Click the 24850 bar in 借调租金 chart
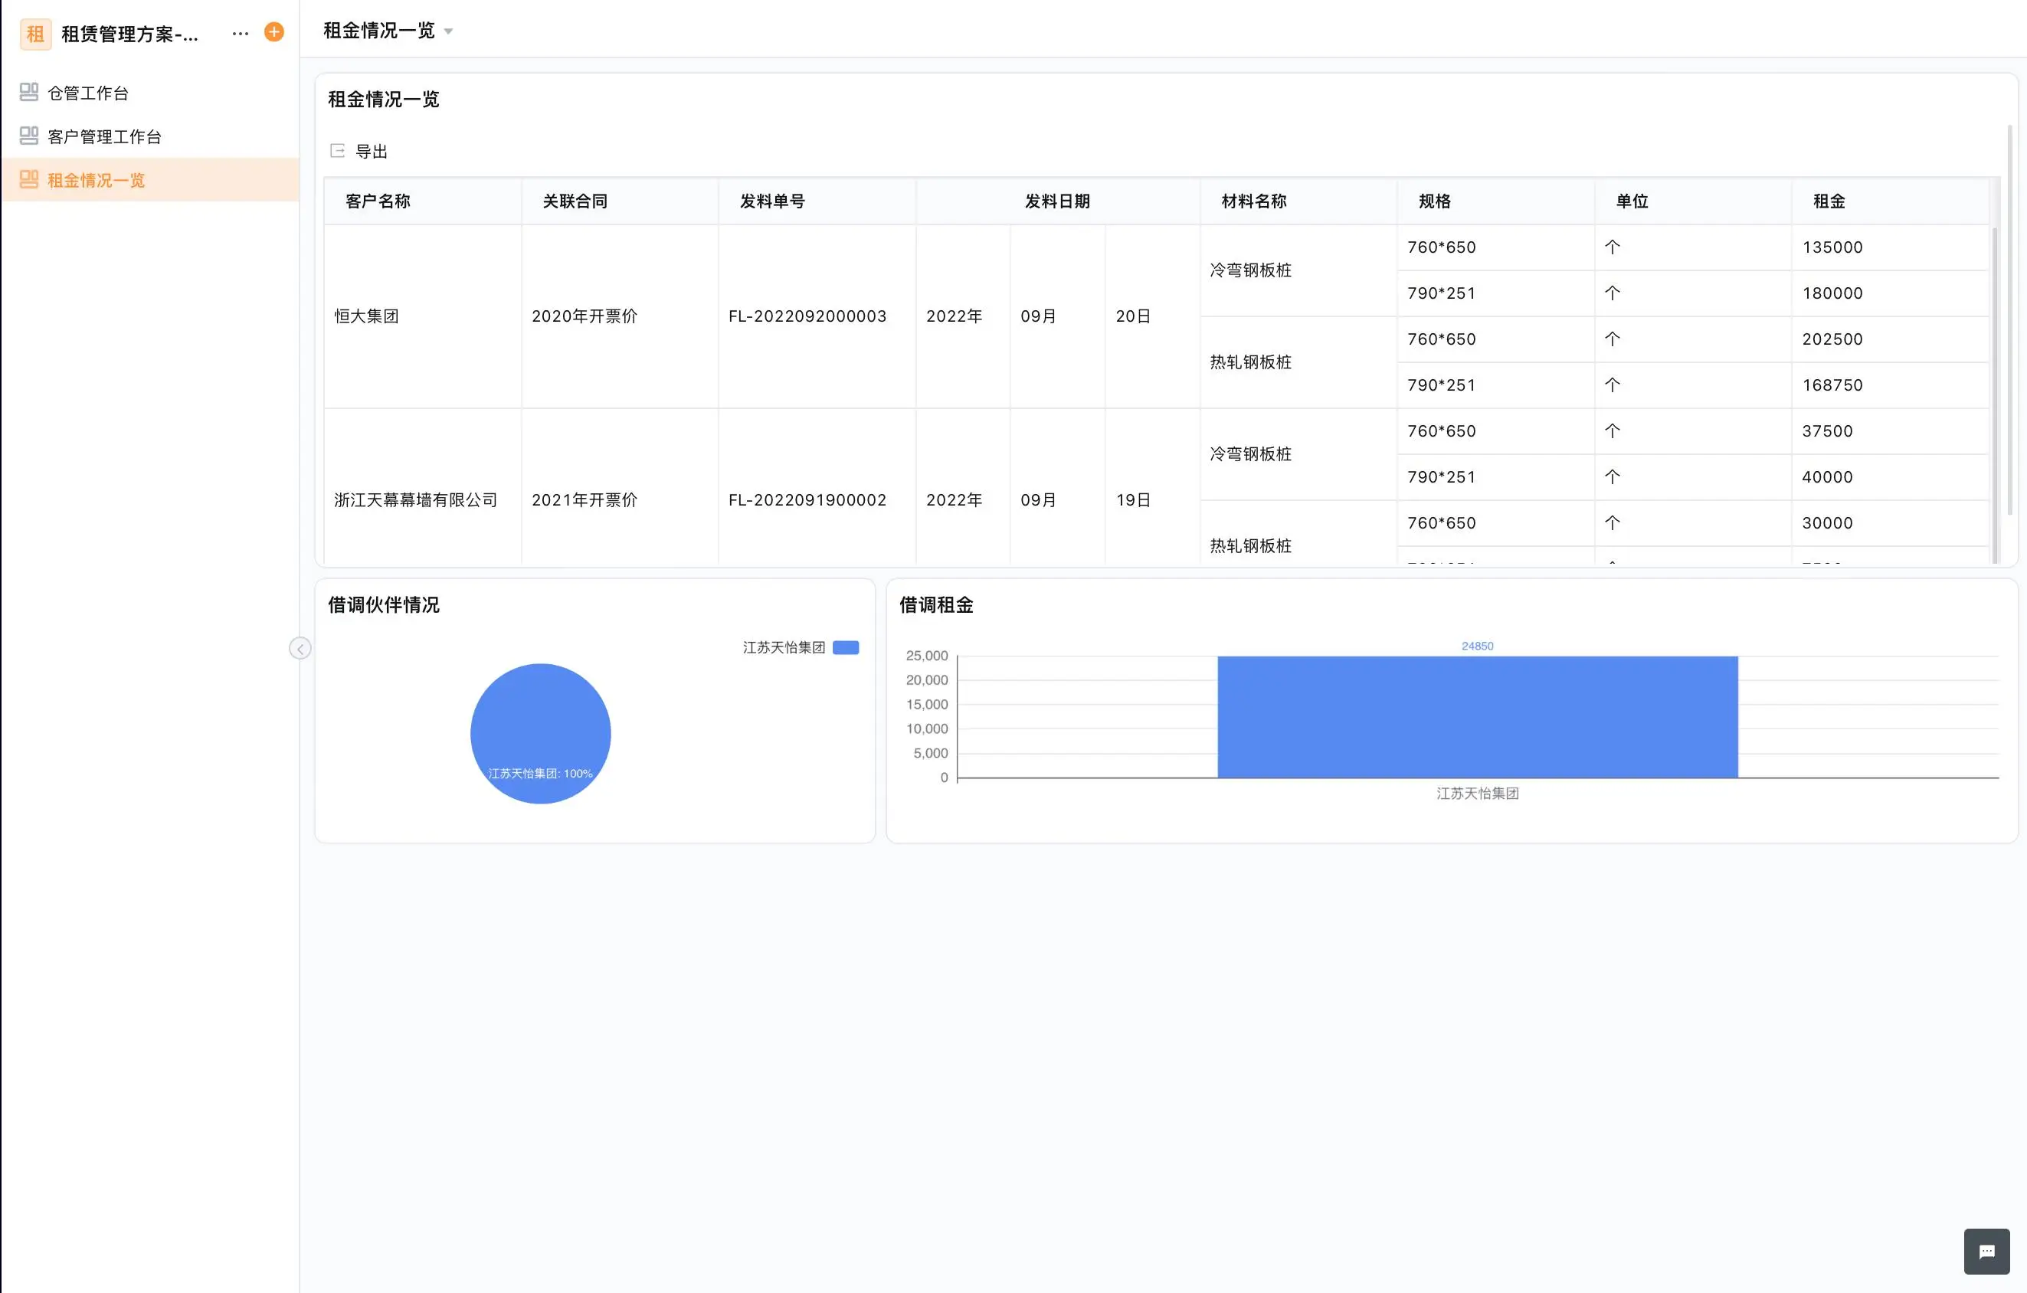Viewport: 2027px width, 1293px height. [x=1476, y=716]
